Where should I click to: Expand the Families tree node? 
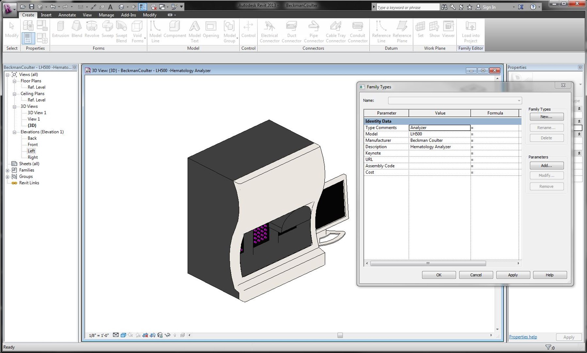(8, 171)
